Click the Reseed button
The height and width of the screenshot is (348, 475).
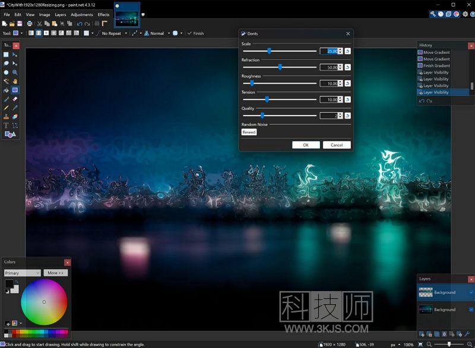pyautogui.click(x=249, y=132)
